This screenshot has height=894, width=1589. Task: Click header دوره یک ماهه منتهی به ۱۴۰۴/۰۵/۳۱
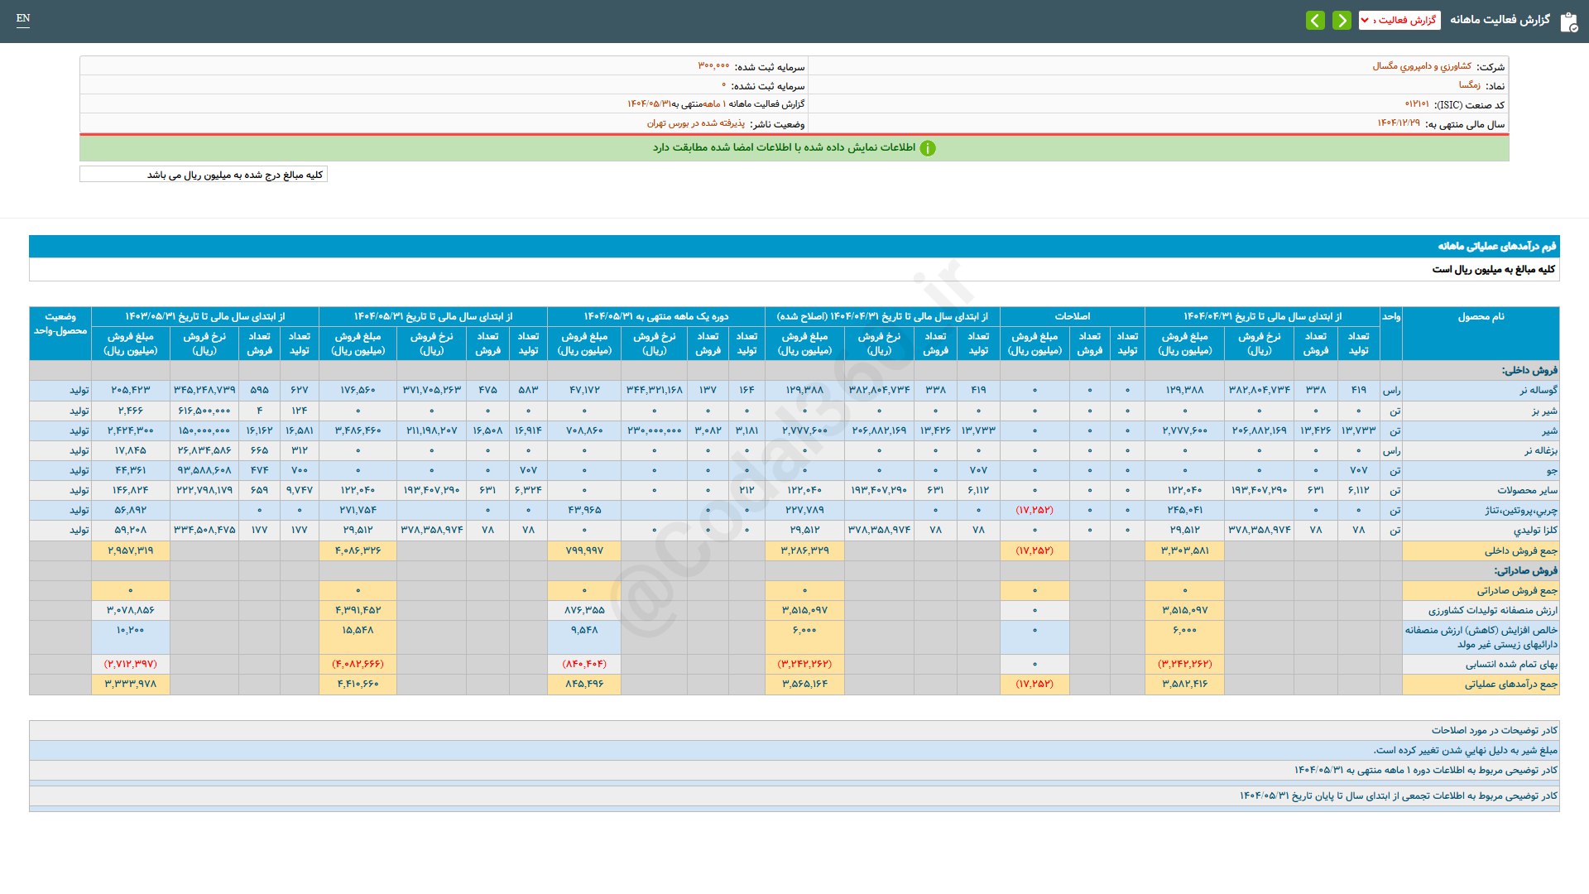point(655,317)
